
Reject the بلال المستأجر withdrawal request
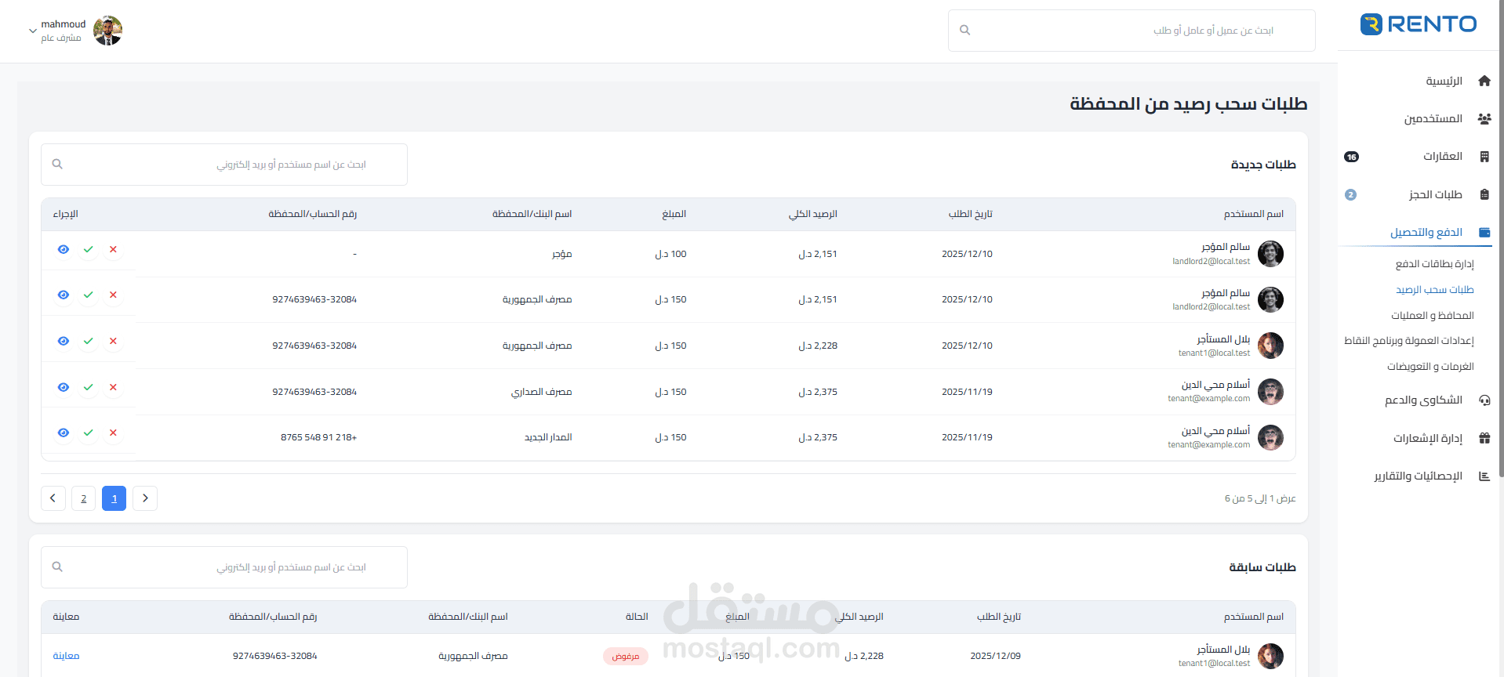(113, 341)
